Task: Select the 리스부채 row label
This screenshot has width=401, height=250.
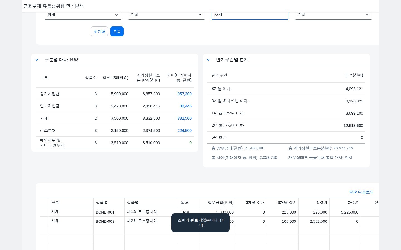Action: pyautogui.click(x=48, y=131)
